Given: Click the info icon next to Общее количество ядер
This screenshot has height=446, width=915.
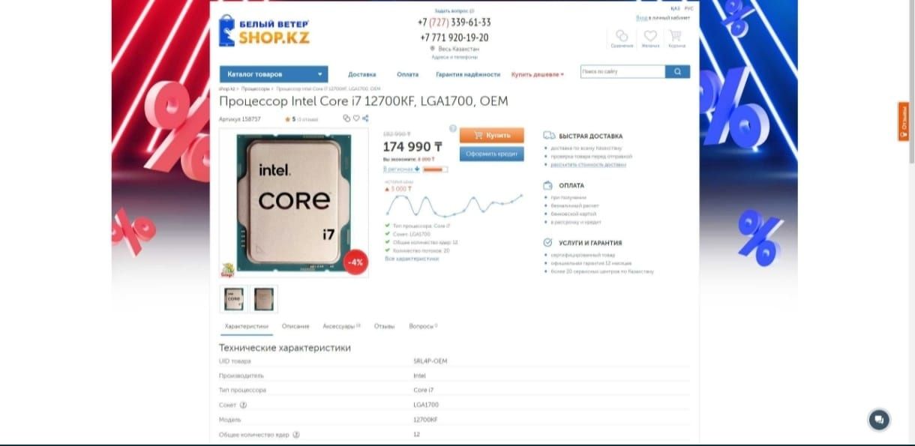Looking at the screenshot, I should 296,435.
